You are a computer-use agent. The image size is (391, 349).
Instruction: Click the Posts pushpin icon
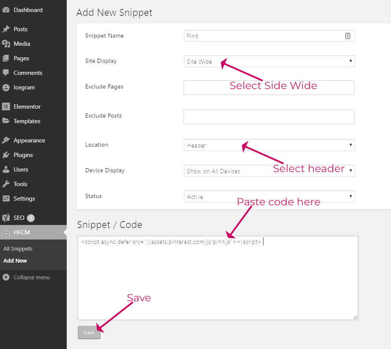click(x=6, y=29)
